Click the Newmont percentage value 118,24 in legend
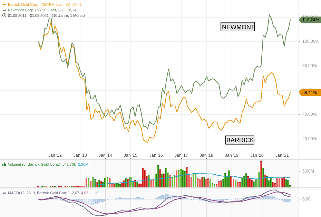Viewport: 321px width, 217px height. (x=71, y=10)
